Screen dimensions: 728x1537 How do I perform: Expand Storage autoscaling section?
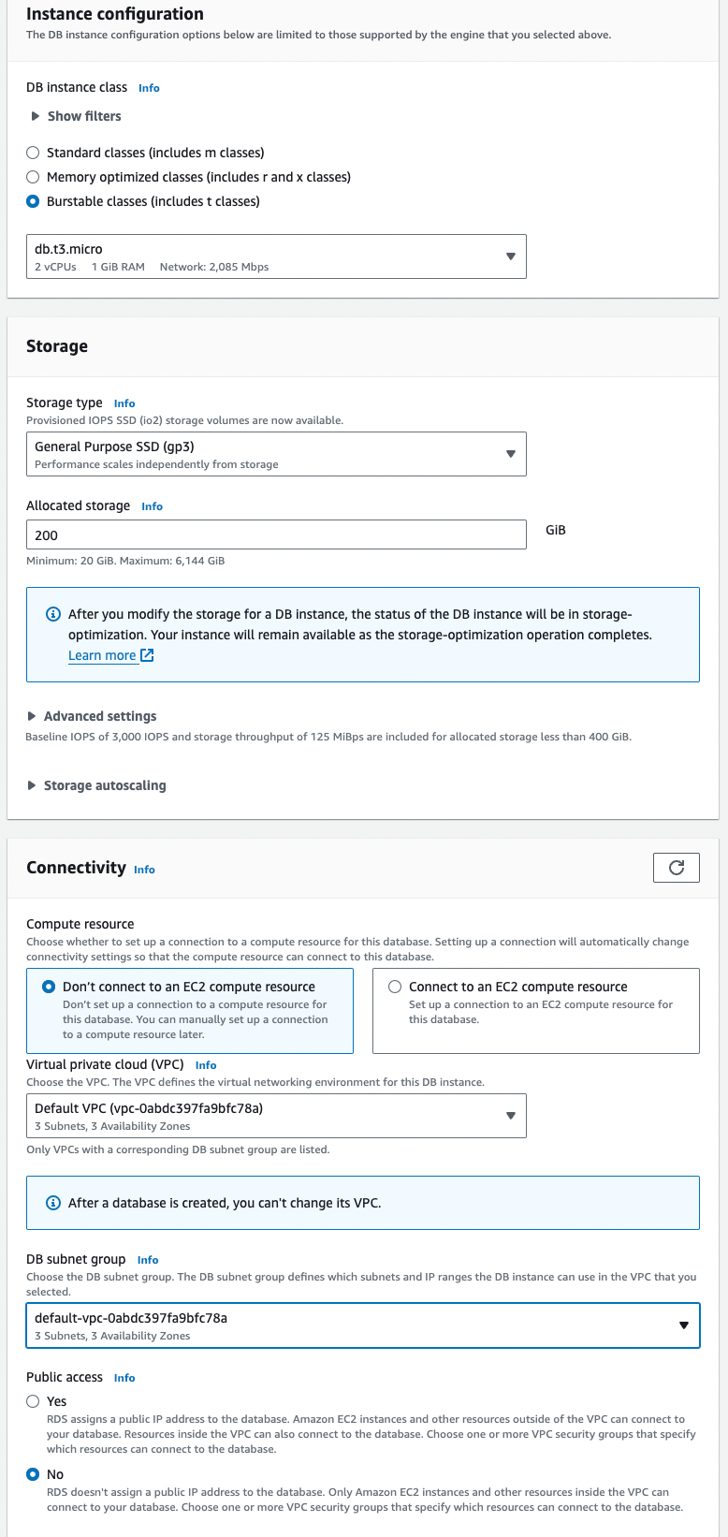pyautogui.click(x=96, y=785)
